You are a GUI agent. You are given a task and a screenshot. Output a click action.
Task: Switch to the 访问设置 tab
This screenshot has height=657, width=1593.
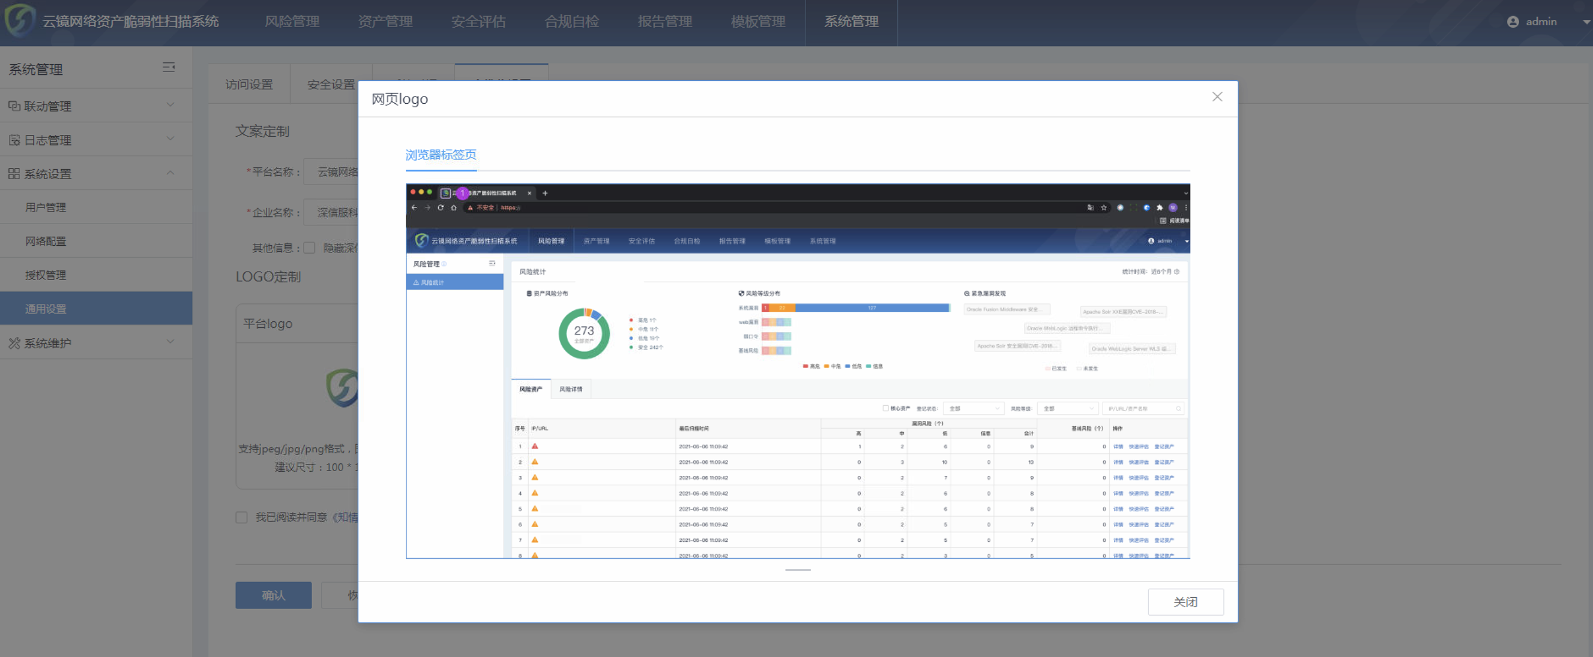[248, 84]
